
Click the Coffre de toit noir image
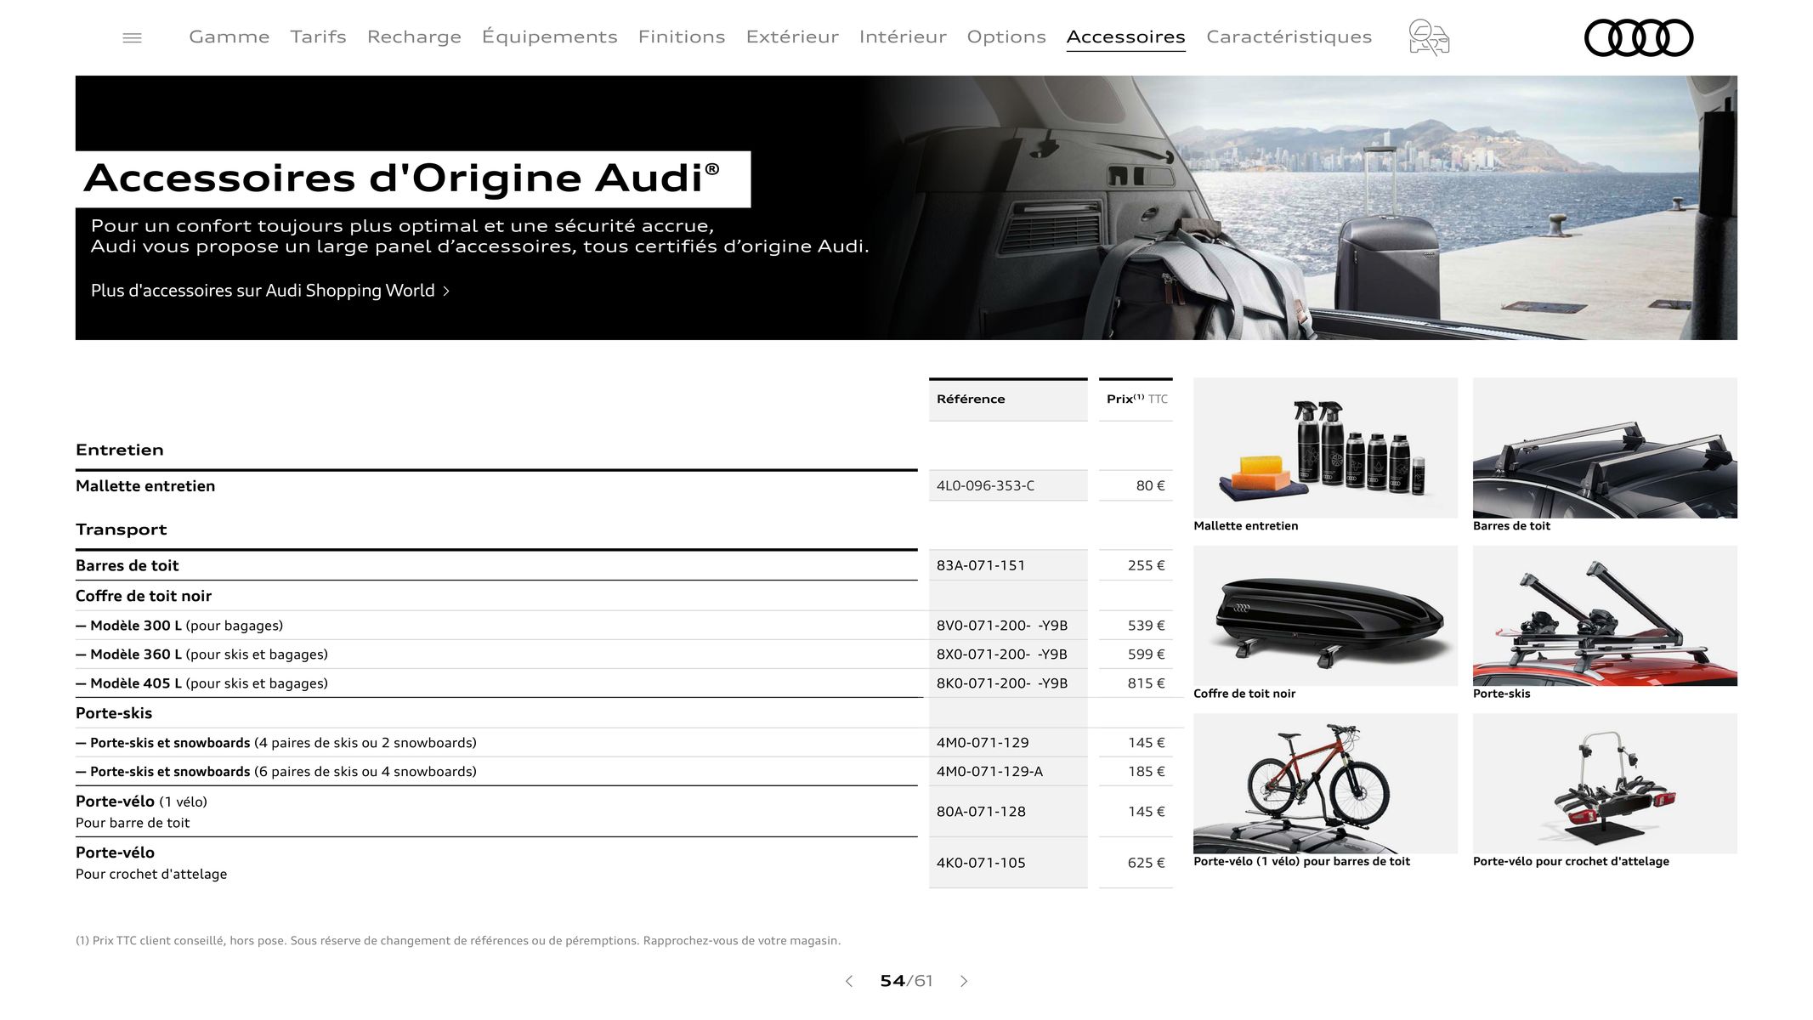click(1325, 615)
